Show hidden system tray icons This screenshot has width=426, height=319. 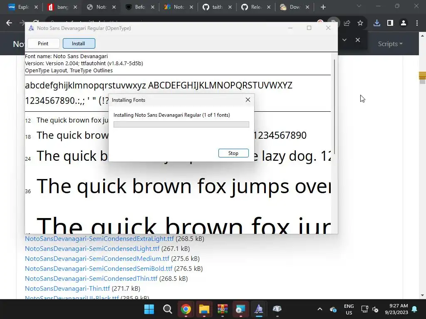point(320,309)
